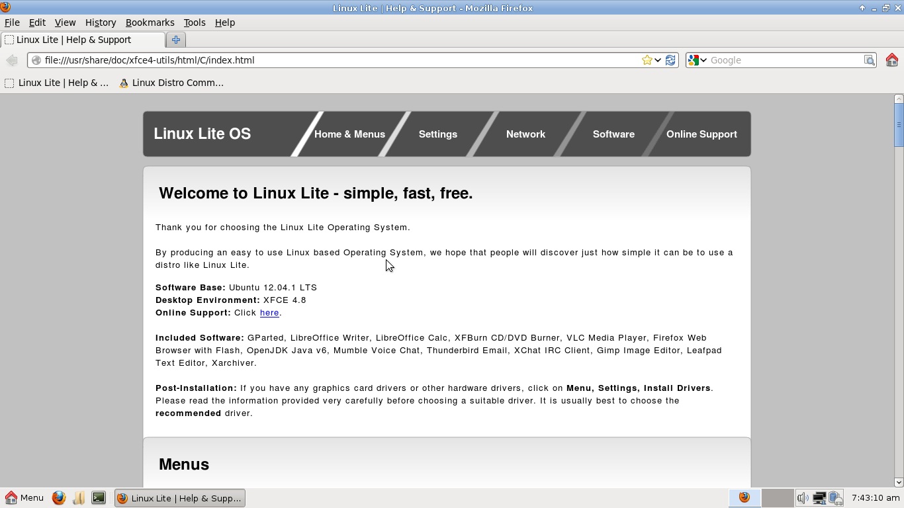Image resolution: width=904 pixels, height=508 pixels.
Task: Click the 'Software Base:' label
Action: click(191, 288)
